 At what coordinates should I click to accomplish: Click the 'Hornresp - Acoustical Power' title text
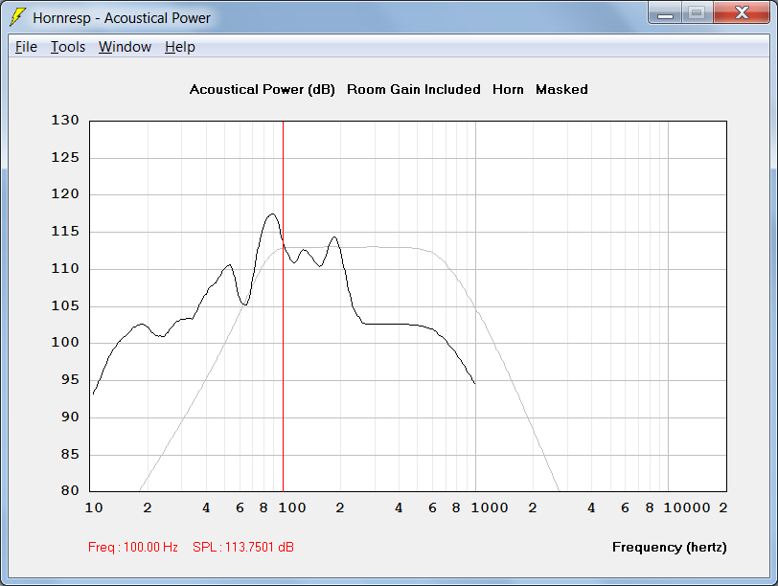tap(122, 18)
